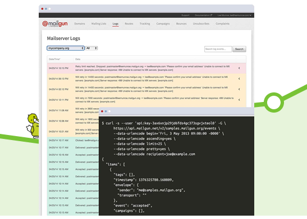This screenshot has width=307, height=219.
Task: Expand the user account menu
Action: pyautogui.click(x=235, y=15)
